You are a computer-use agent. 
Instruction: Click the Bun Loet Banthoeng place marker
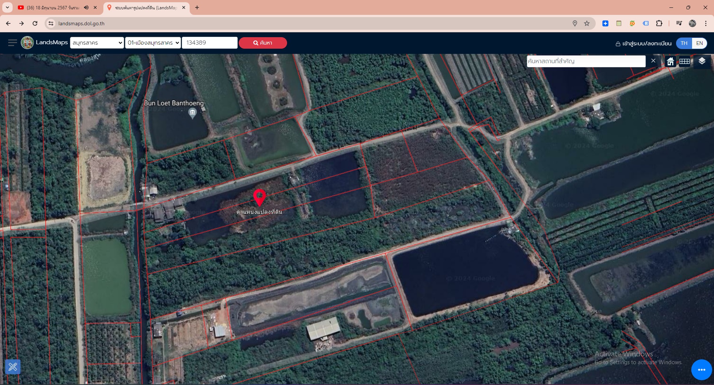click(x=192, y=113)
